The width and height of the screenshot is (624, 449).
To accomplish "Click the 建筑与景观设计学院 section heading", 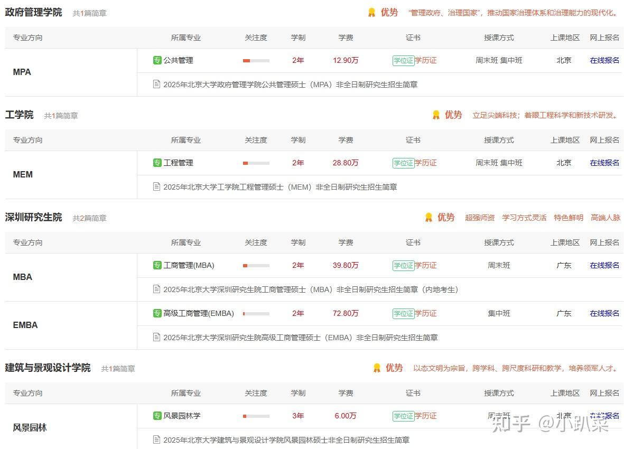I will click(48, 368).
